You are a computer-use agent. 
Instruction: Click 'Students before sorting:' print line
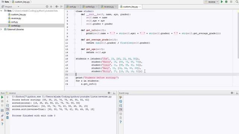click(x=97, y=78)
